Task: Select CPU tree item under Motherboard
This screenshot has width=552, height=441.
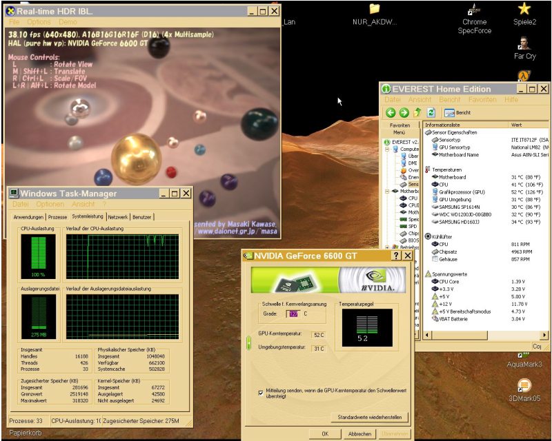Action: click(408, 198)
